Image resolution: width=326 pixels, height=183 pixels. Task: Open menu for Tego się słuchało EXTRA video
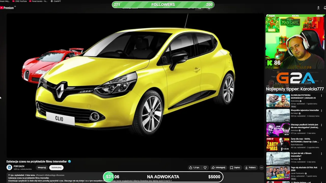tap(321, 168)
